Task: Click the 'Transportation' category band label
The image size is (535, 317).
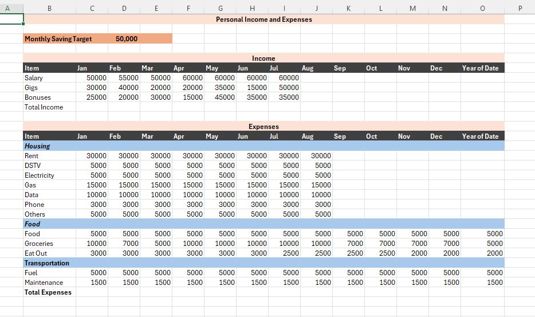Action: click(47, 263)
